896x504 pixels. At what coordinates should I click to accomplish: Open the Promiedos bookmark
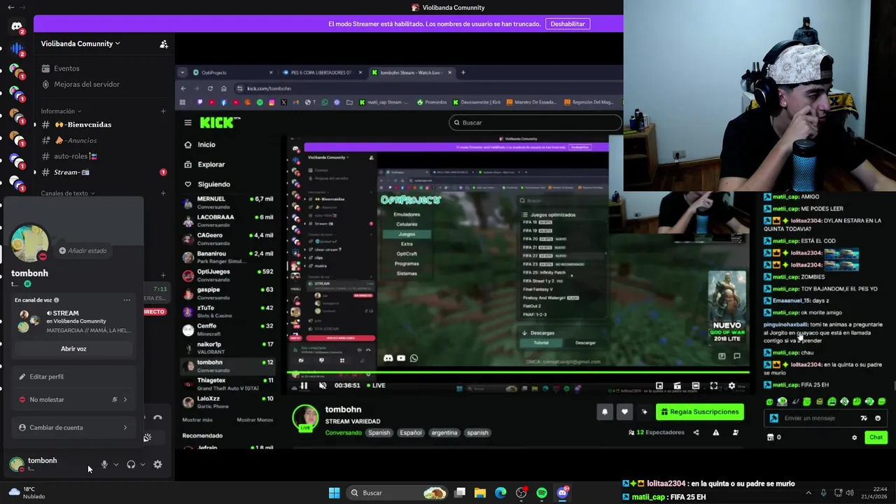[432, 102]
